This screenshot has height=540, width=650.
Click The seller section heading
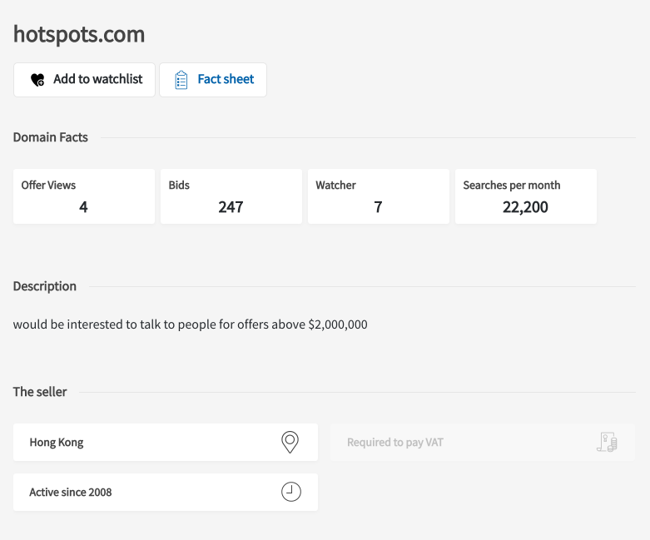[x=40, y=392]
